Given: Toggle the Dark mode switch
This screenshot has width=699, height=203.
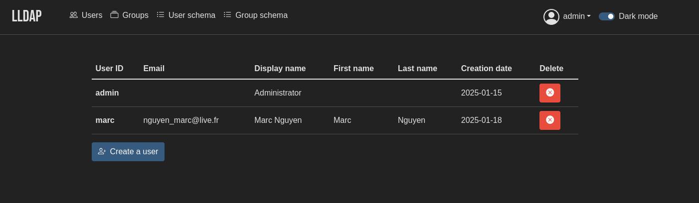Looking at the screenshot, I should 606,16.
